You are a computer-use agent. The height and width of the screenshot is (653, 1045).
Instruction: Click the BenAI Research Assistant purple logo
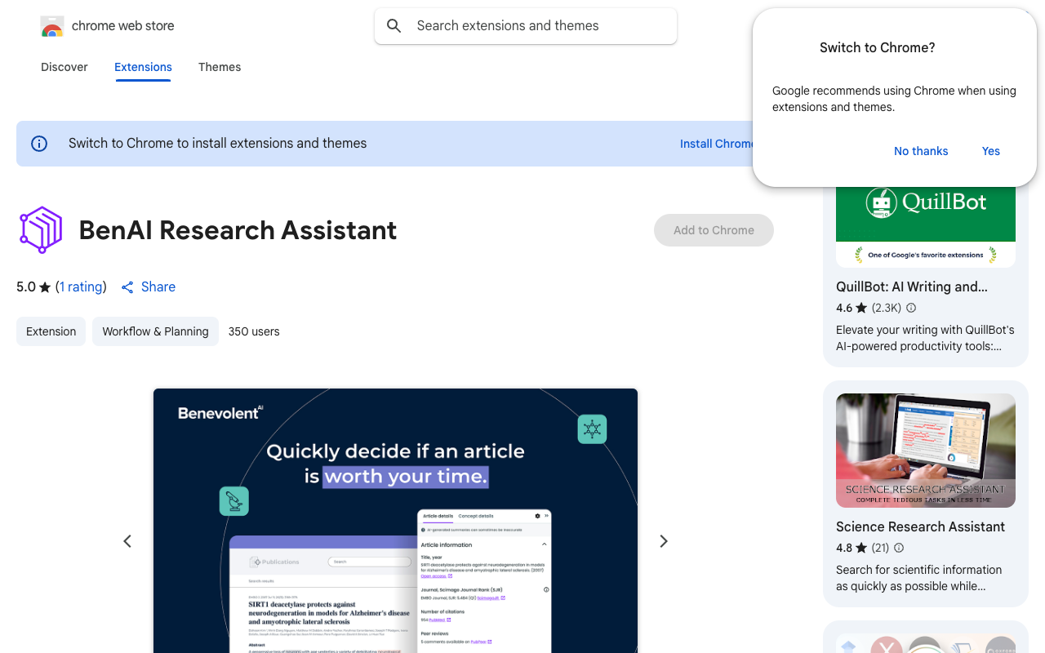click(x=41, y=230)
